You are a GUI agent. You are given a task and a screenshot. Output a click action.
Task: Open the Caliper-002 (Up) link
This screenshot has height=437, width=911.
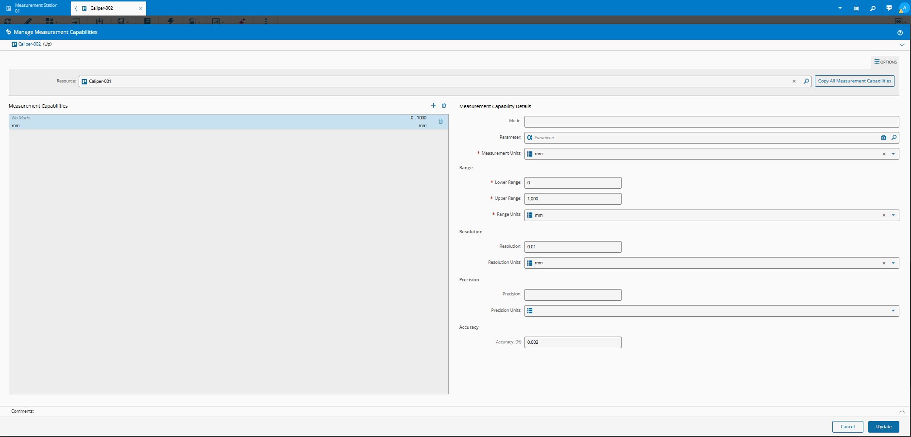tap(30, 44)
